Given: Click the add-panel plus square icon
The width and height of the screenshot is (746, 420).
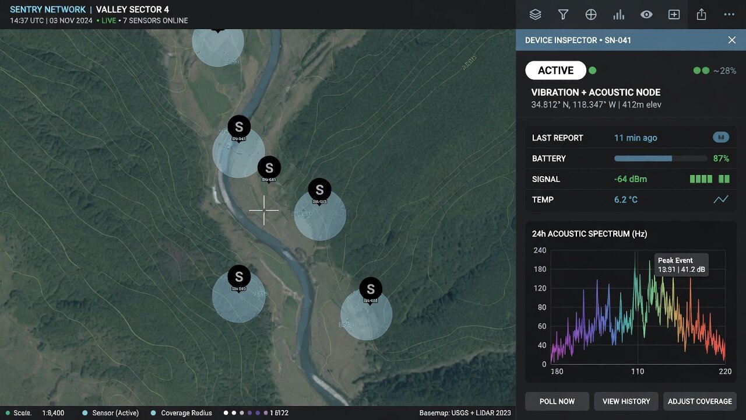Looking at the screenshot, I should click(x=674, y=15).
